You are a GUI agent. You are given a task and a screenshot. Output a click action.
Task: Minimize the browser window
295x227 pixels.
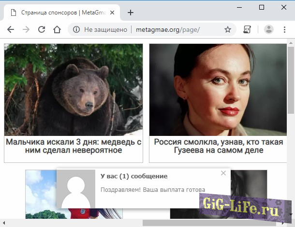[239, 7]
